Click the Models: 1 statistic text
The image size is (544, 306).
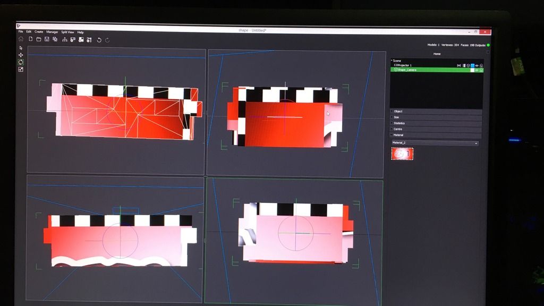(433, 45)
